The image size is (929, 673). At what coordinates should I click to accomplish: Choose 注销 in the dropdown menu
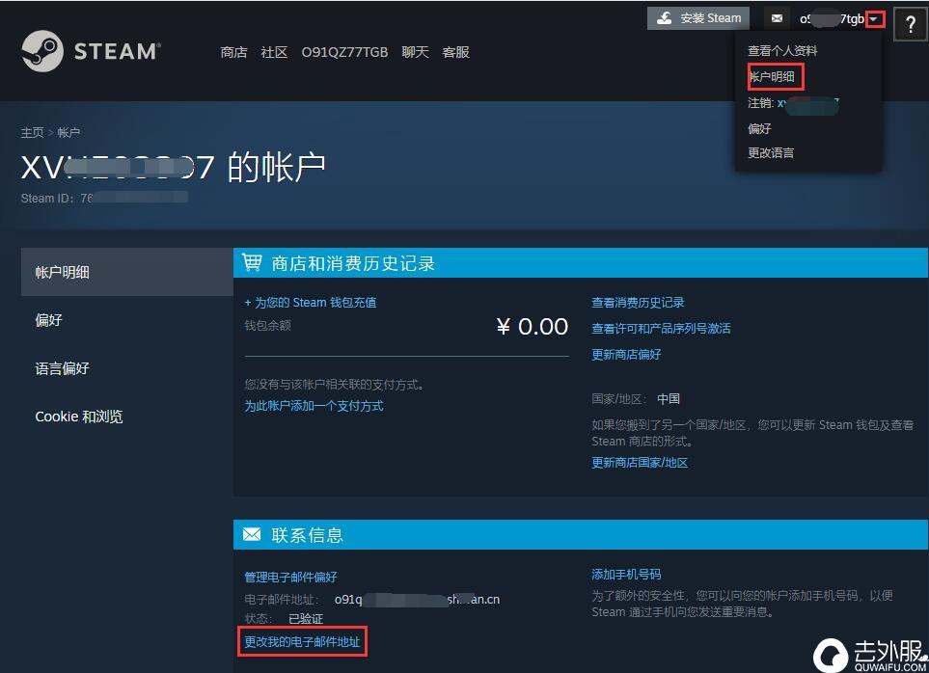click(x=793, y=103)
